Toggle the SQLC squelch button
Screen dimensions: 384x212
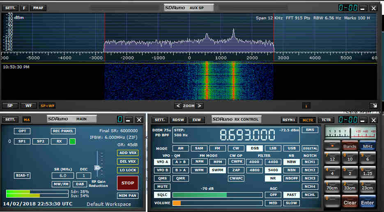(162, 195)
